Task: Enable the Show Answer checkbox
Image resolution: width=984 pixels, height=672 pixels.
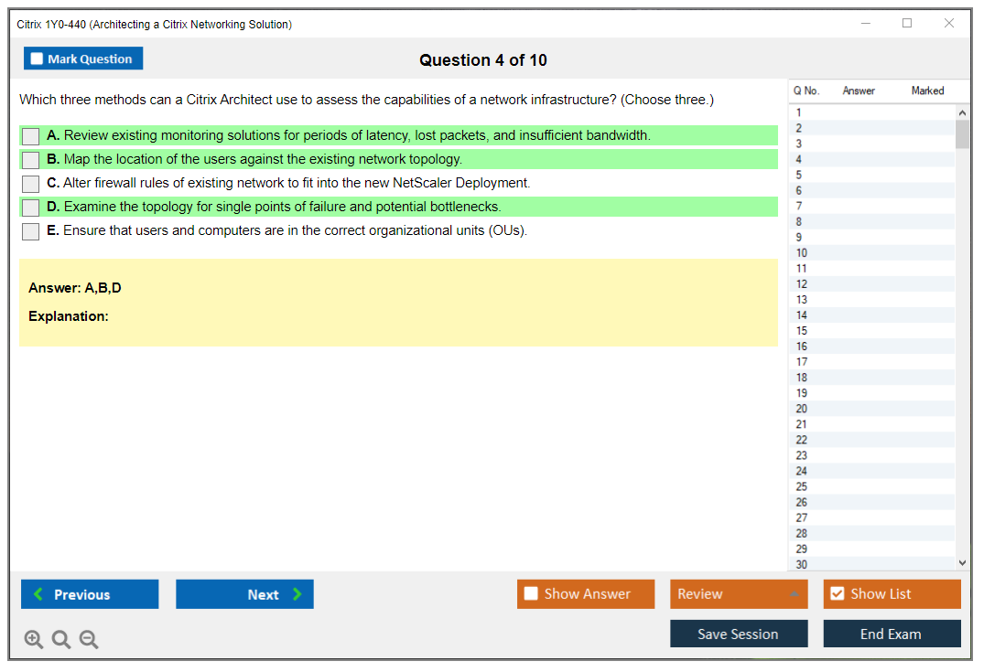Action: click(532, 594)
